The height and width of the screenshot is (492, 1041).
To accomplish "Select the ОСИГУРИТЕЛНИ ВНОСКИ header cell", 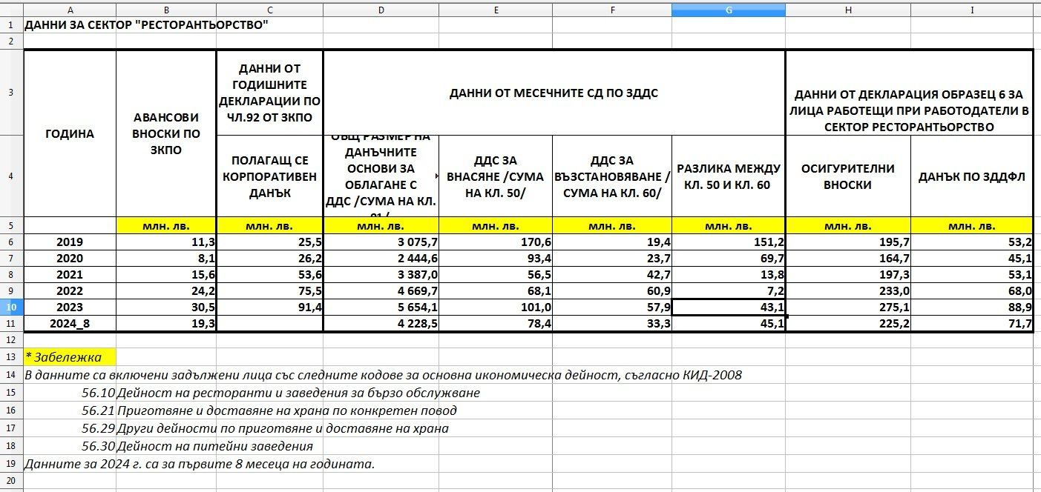I will click(847, 176).
